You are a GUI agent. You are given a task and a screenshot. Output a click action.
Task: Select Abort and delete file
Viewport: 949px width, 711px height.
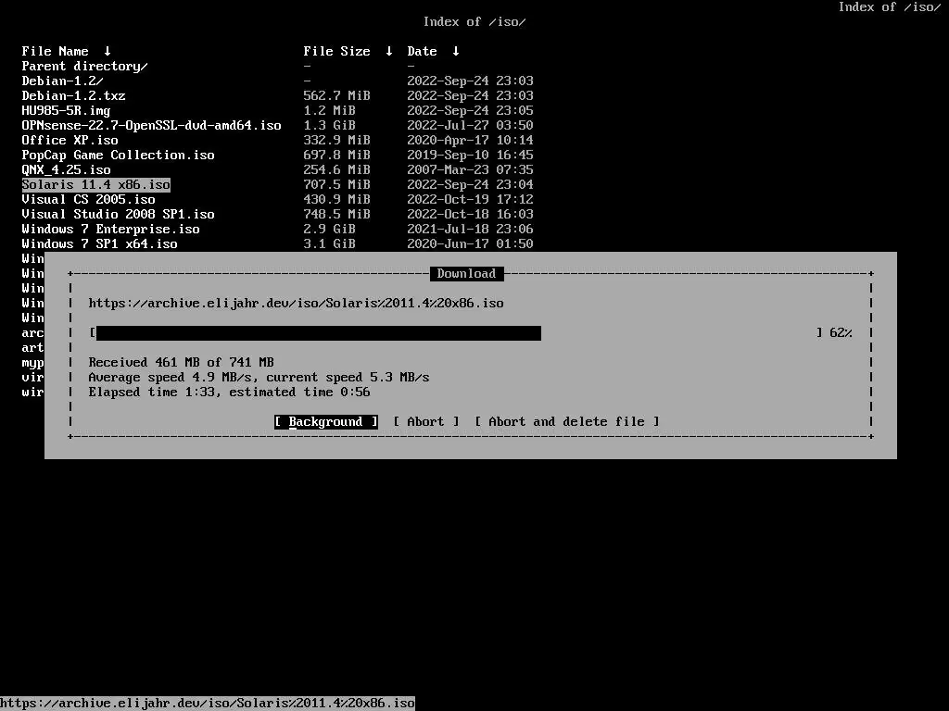566,421
